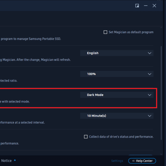Viewport: 166px width, 166px height.
Task: Click text 'with selected mode.'
Action: point(16,102)
